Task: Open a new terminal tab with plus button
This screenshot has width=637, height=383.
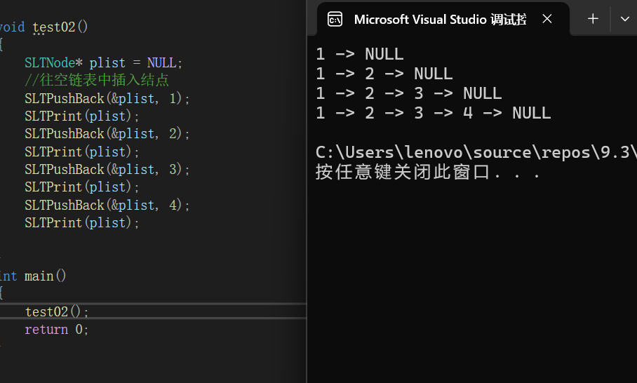Action: click(x=593, y=19)
